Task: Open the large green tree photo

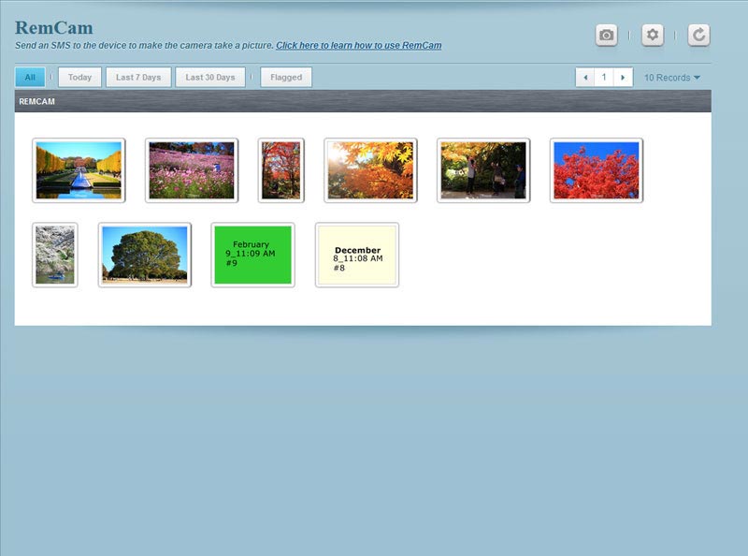Action: (145, 255)
